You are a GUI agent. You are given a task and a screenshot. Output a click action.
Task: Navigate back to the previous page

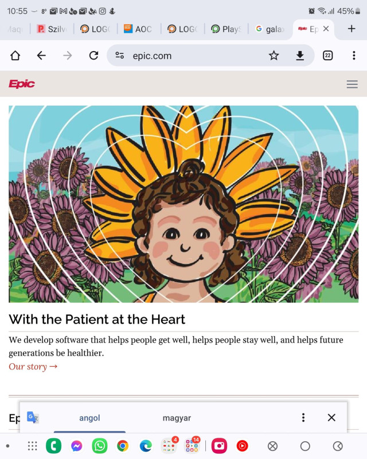(41, 56)
